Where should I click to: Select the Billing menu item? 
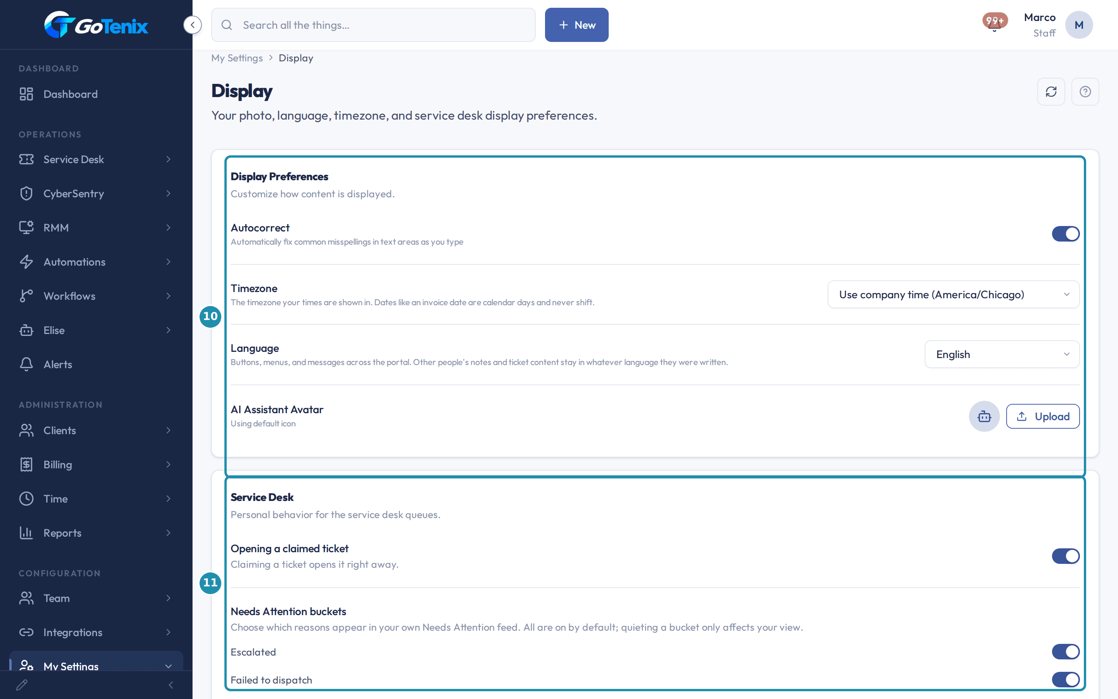click(96, 464)
